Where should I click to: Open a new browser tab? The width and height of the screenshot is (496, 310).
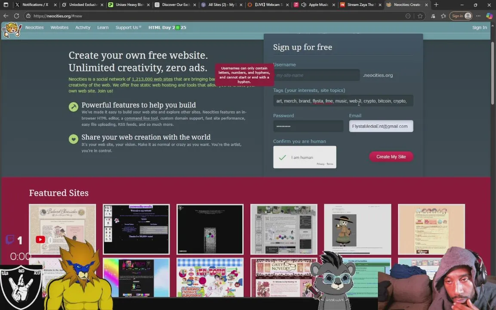[x=436, y=5]
